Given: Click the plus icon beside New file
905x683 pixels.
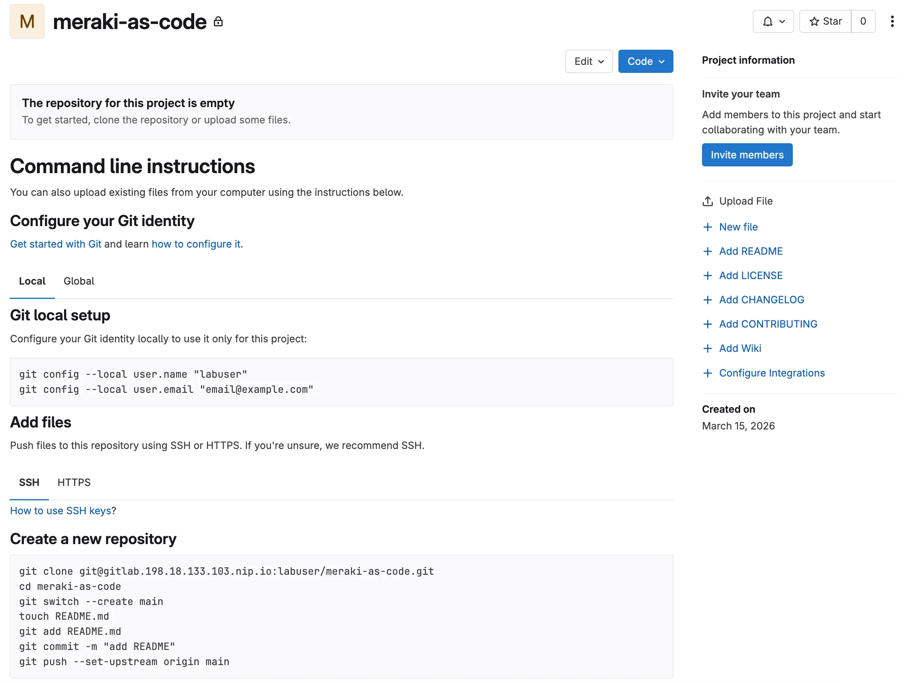Looking at the screenshot, I should (707, 227).
